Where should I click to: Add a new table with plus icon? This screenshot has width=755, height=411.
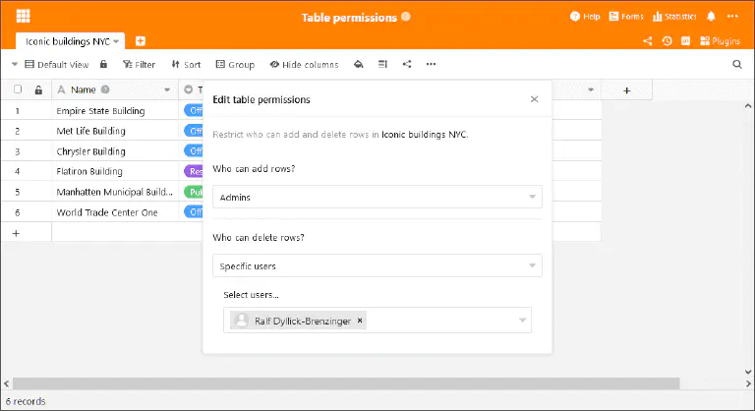[x=141, y=41]
